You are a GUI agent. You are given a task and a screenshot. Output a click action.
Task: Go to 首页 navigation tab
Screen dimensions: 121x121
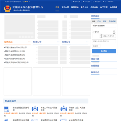pos(57,7)
